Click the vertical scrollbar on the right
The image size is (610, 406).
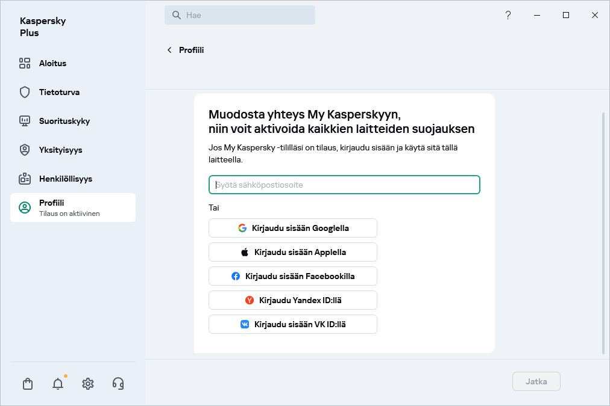click(603, 232)
